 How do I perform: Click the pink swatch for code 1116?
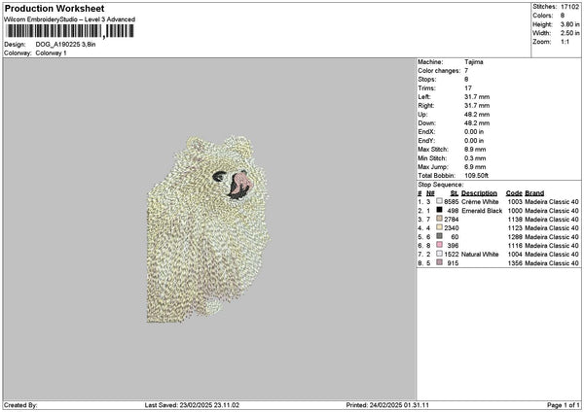click(x=439, y=246)
